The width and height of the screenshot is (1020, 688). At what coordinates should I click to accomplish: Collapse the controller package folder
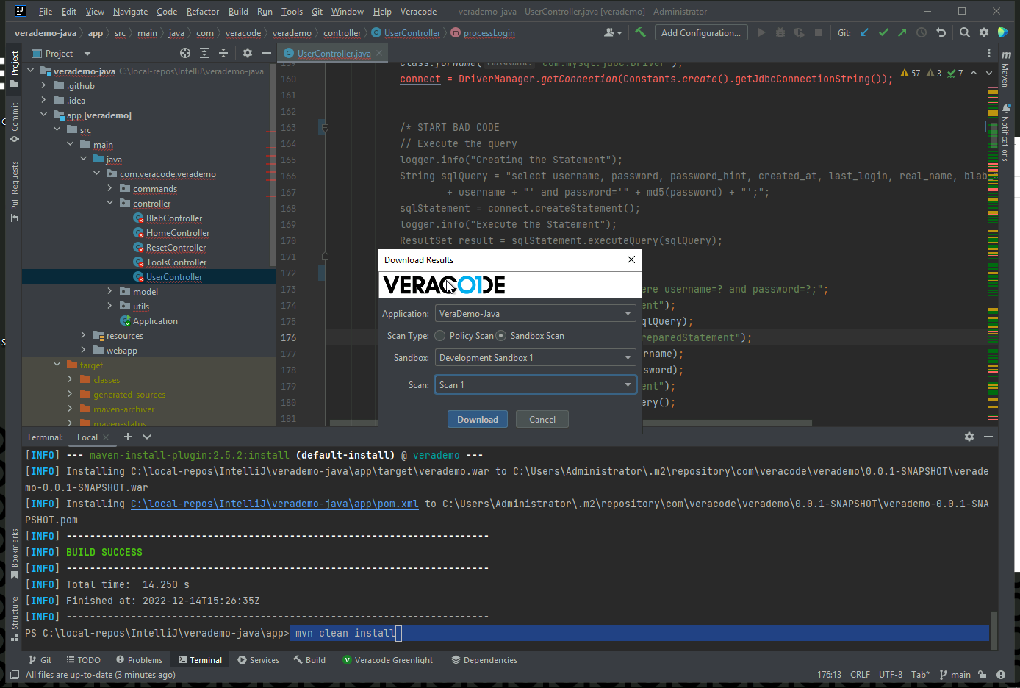(110, 203)
